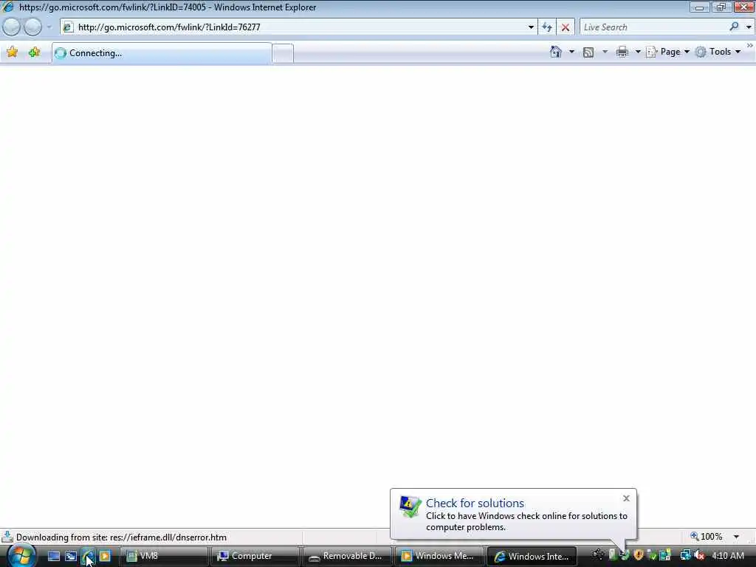Click the status bar downloading text
756x567 pixels.
coord(121,537)
